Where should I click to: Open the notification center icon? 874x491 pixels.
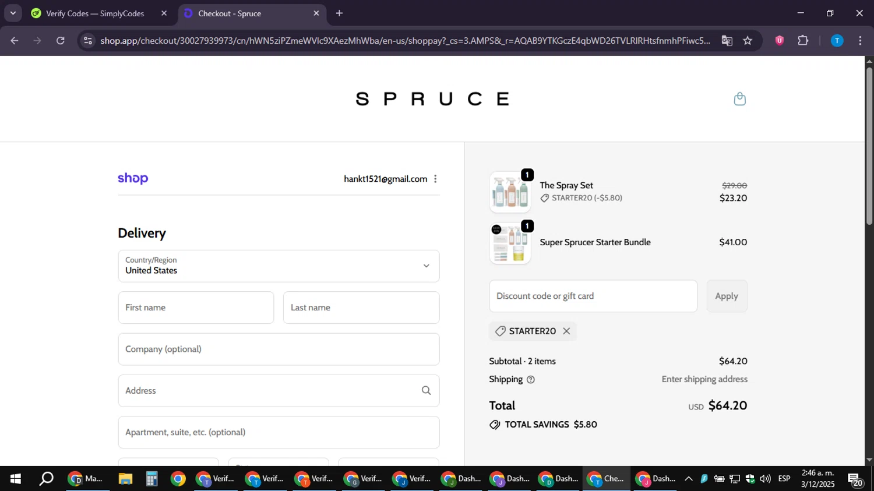pyautogui.click(x=855, y=479)
